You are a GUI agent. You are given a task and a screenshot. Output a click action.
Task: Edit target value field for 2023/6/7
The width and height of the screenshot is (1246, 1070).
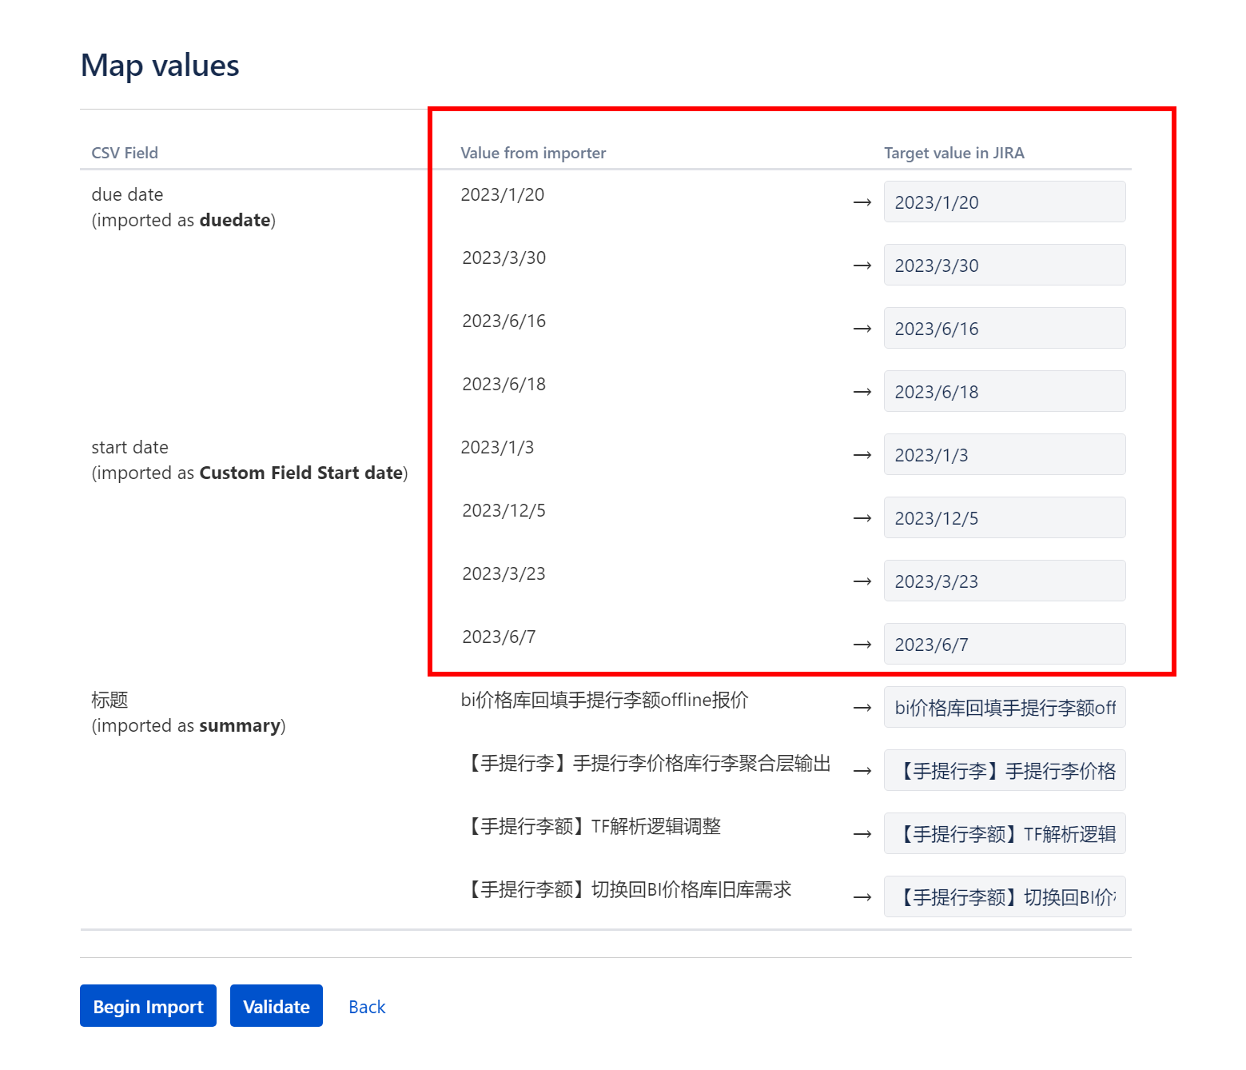click(x=1005, y=644)
